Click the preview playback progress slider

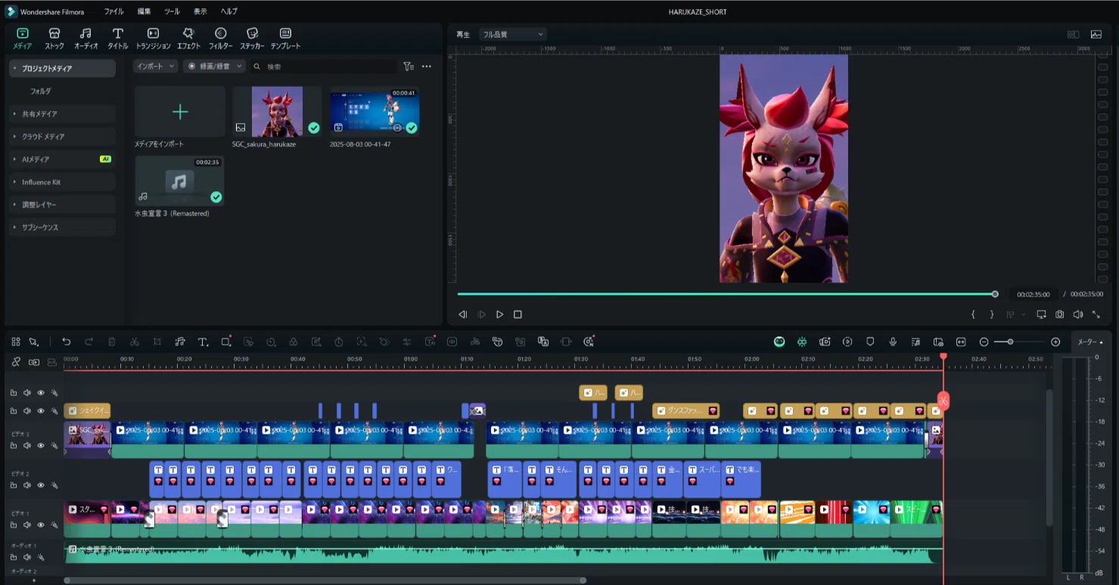coord(726,294)
